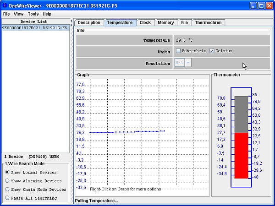Open the Tools menu

(33, 14)
